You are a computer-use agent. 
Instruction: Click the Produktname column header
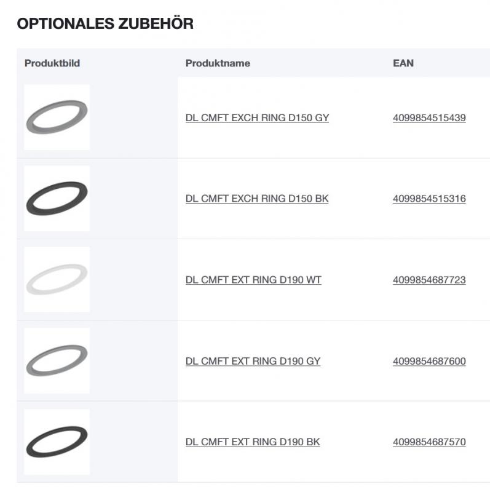click(x=218, y=62)
